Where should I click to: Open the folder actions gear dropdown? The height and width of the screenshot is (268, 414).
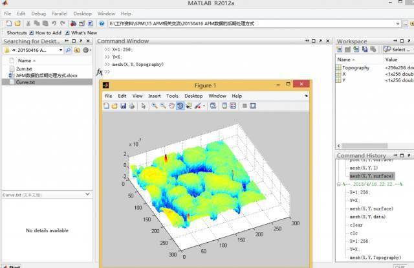click(86, 50)
